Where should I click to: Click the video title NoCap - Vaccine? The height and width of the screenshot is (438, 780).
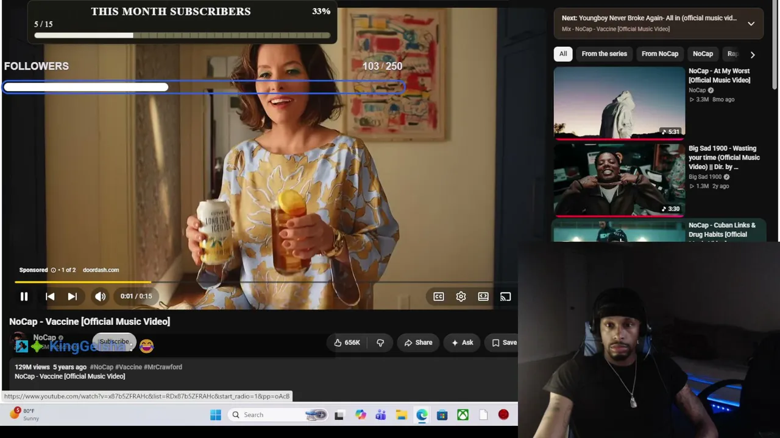point(90,321)
